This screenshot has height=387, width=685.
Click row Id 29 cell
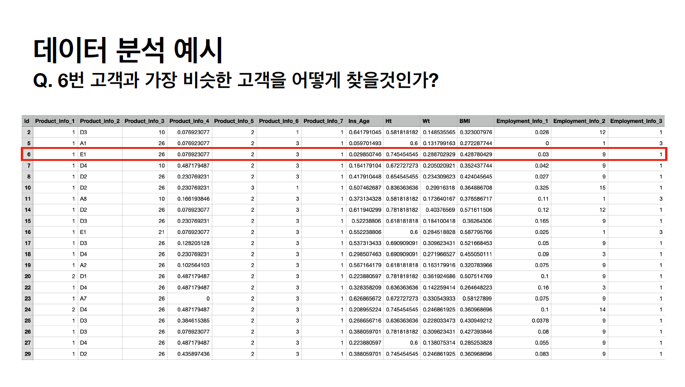point(27,354)
